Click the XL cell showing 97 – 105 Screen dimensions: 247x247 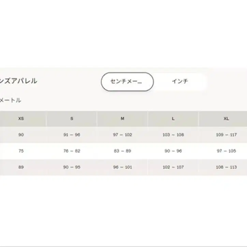point(226,151)
